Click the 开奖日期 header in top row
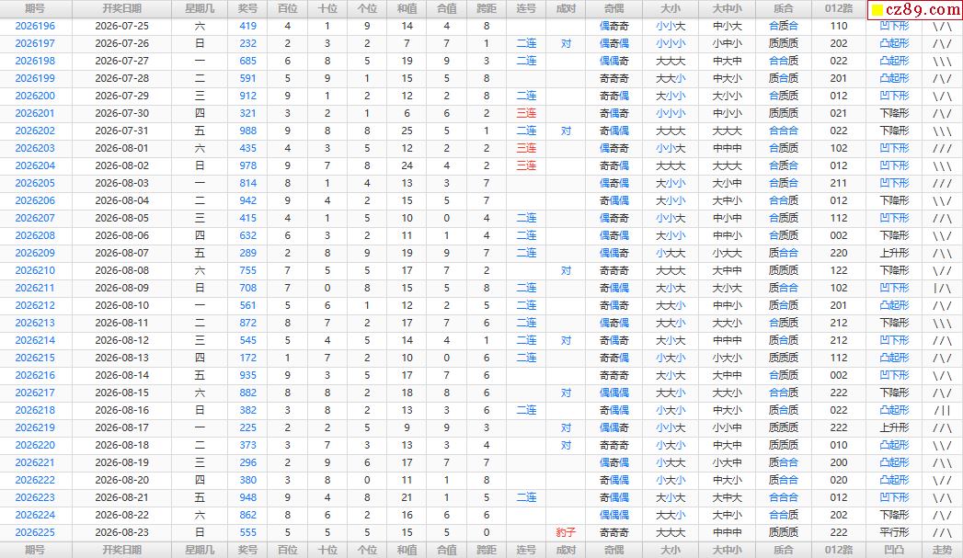The image size is (963, 558). point(121,8)
